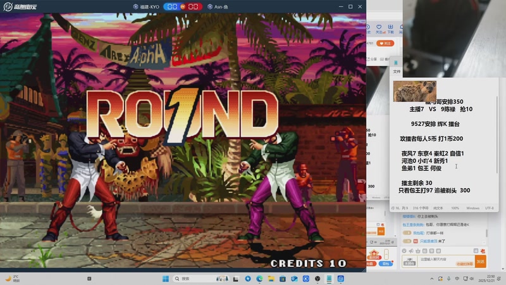The width and height of the screenshot is (506, 285).
Task: Open File Explorer from taskbar
Action: point(271,279)
